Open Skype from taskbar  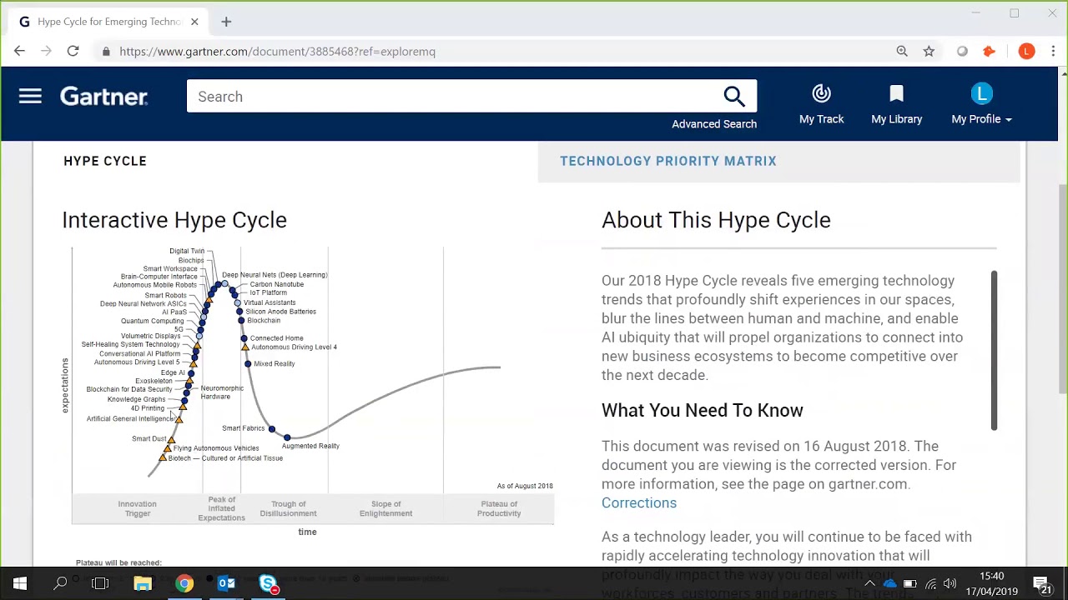coord(268,584)
